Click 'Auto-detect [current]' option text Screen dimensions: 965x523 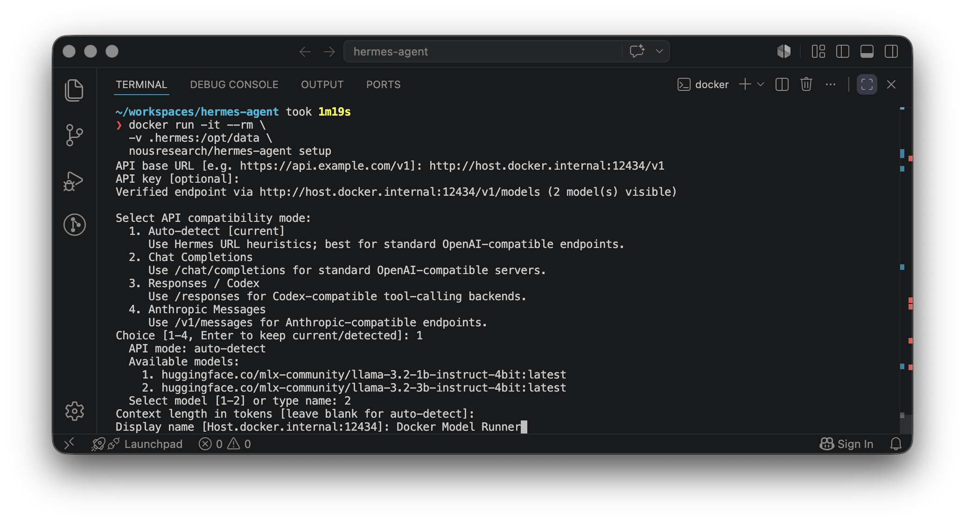pos(216,231)
